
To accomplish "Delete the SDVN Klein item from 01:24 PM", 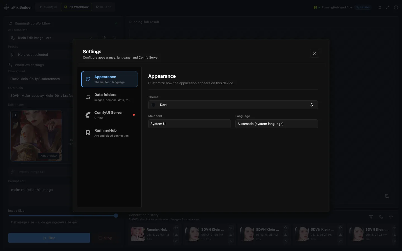I will click(x=340, y=241).
